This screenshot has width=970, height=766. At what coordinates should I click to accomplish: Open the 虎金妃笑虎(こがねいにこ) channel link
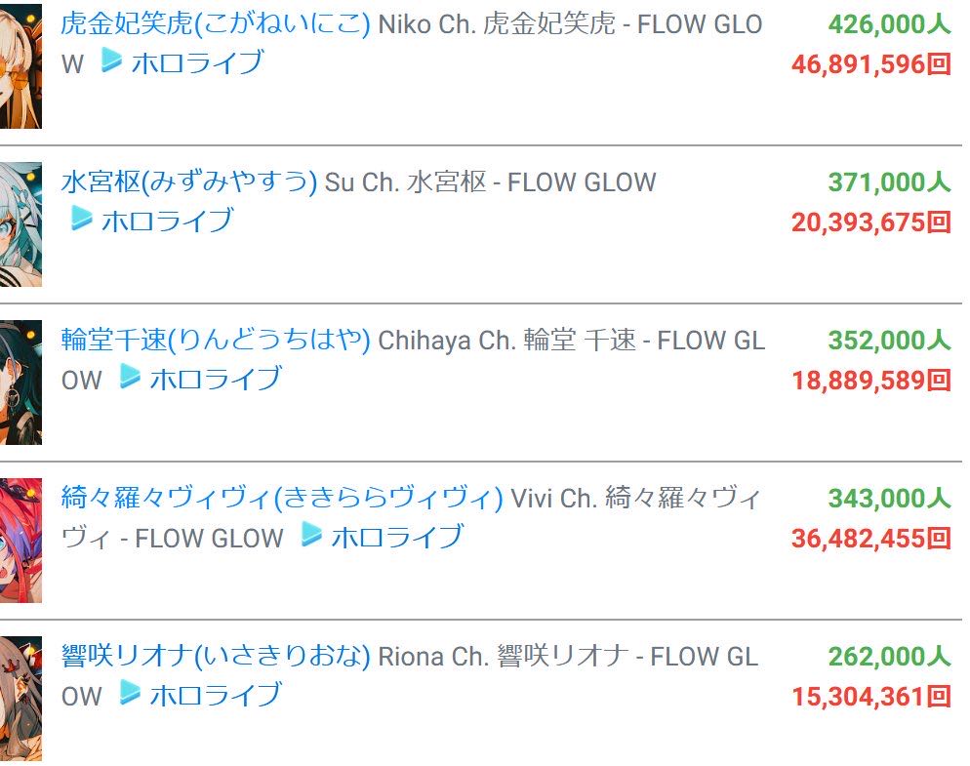tap(216, 24)
